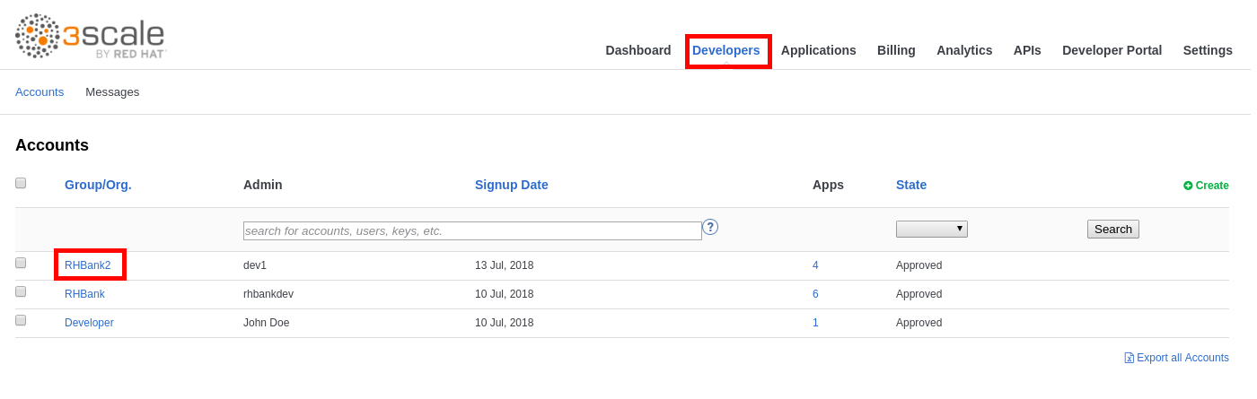Open the Developer Portal menu
This screenshot has width=1257, height=399.
pyautogui.click(x=1112, y=50)
